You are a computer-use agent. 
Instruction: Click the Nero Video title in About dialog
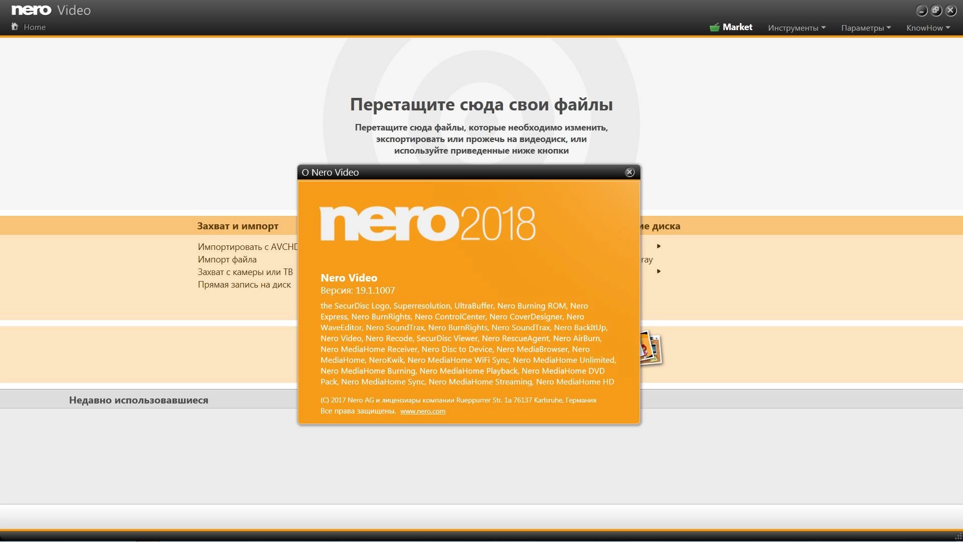click(x=349, y=278)
